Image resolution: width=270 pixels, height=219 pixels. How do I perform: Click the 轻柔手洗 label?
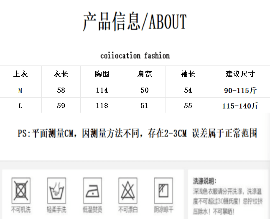point(56,209)
